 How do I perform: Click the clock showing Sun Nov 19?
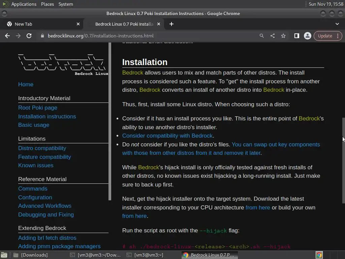pyautogui.click(x=326, y=4)
